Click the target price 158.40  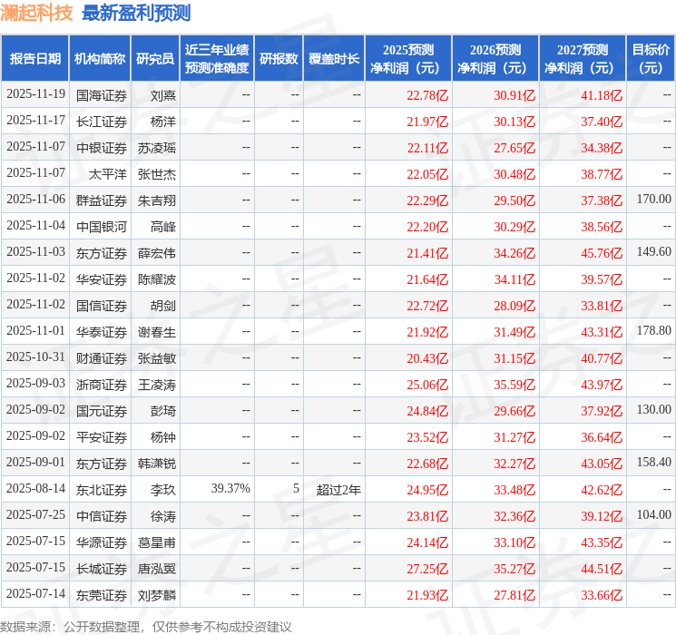(x=654, y=462)
